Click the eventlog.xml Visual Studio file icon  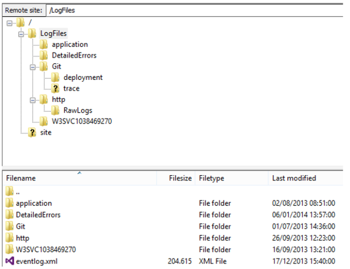[9, 261]
